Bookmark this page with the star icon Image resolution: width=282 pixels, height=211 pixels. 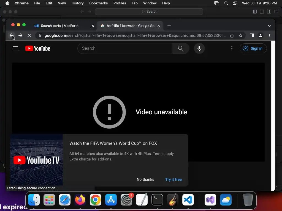(x=241, y=35)
